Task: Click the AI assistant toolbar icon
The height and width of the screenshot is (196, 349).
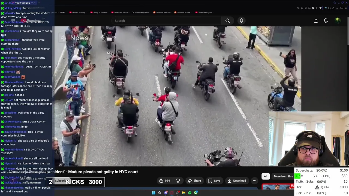Action: pos(342,8)
